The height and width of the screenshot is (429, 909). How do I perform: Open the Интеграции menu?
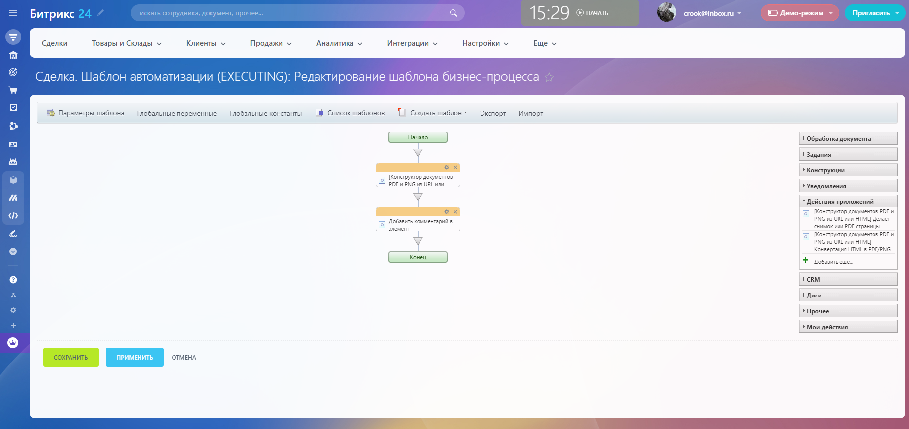click(x=413, y=43)
